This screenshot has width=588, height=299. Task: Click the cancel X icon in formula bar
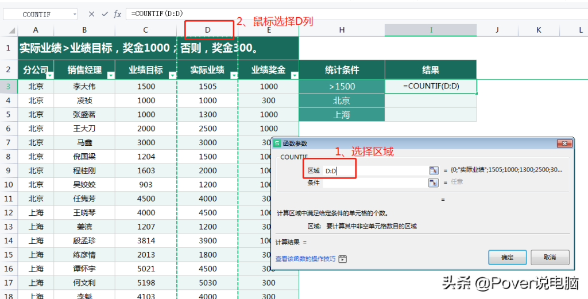(x=92, y=14)
